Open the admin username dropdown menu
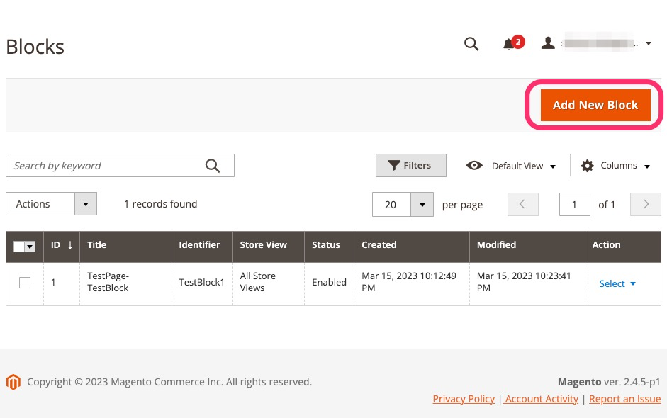Image resolution: width=667 pixels, height=418 pixels. click(647, 43)
